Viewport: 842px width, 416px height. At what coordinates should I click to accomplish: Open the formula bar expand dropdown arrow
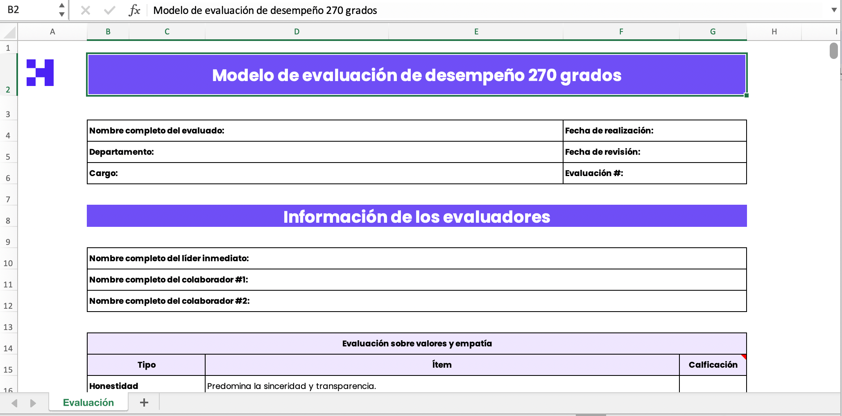point(834,11)
